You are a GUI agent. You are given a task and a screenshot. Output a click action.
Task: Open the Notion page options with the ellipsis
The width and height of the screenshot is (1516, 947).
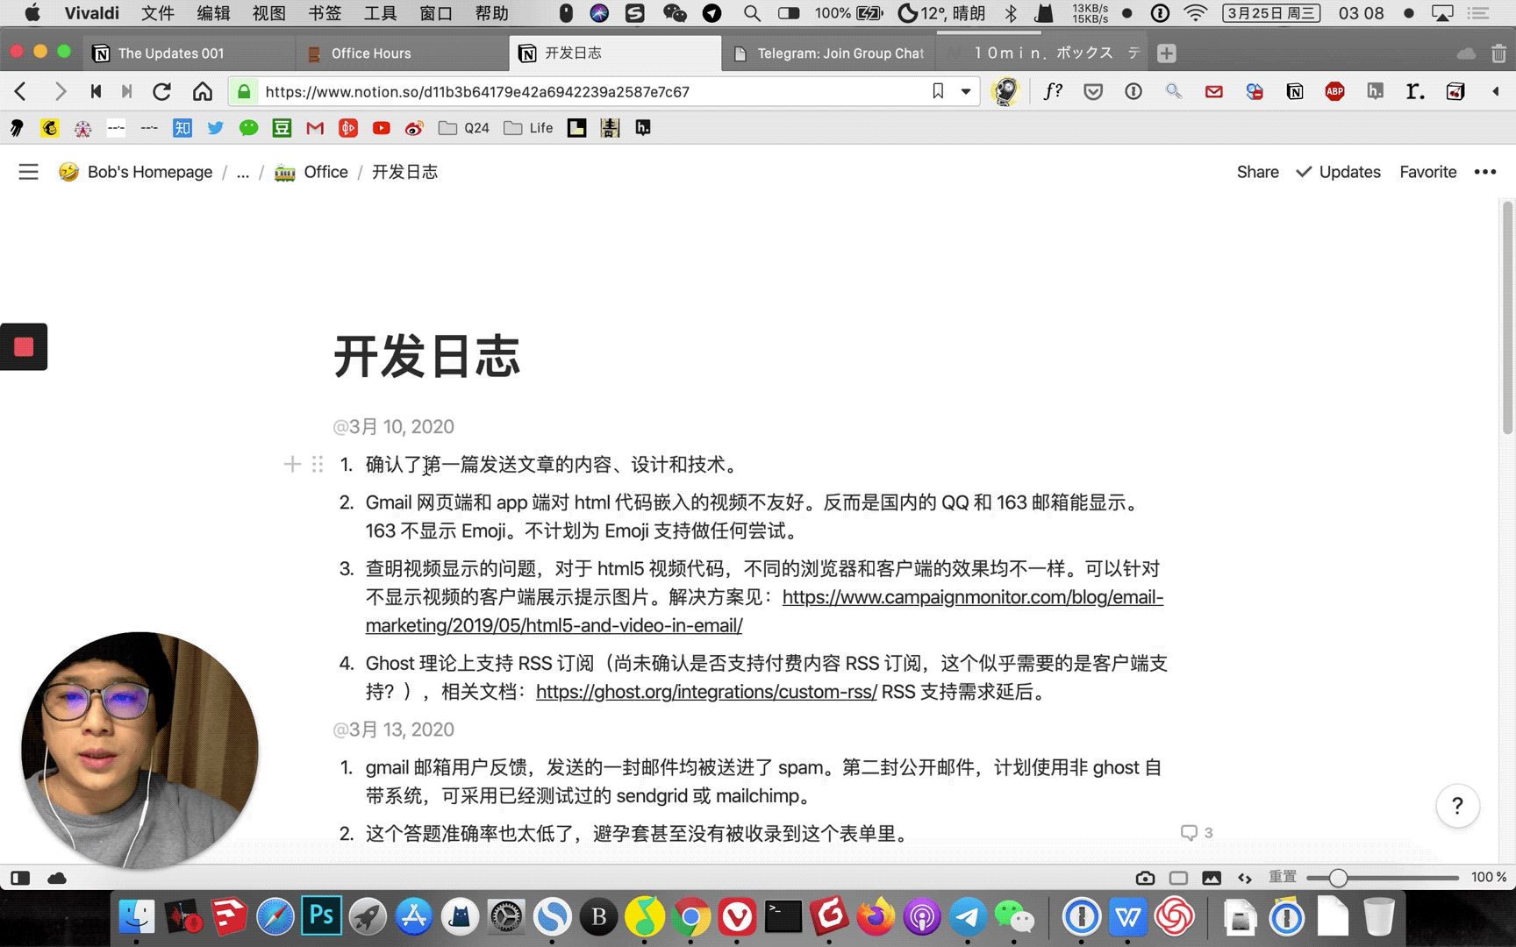(x=1486, y=172)
